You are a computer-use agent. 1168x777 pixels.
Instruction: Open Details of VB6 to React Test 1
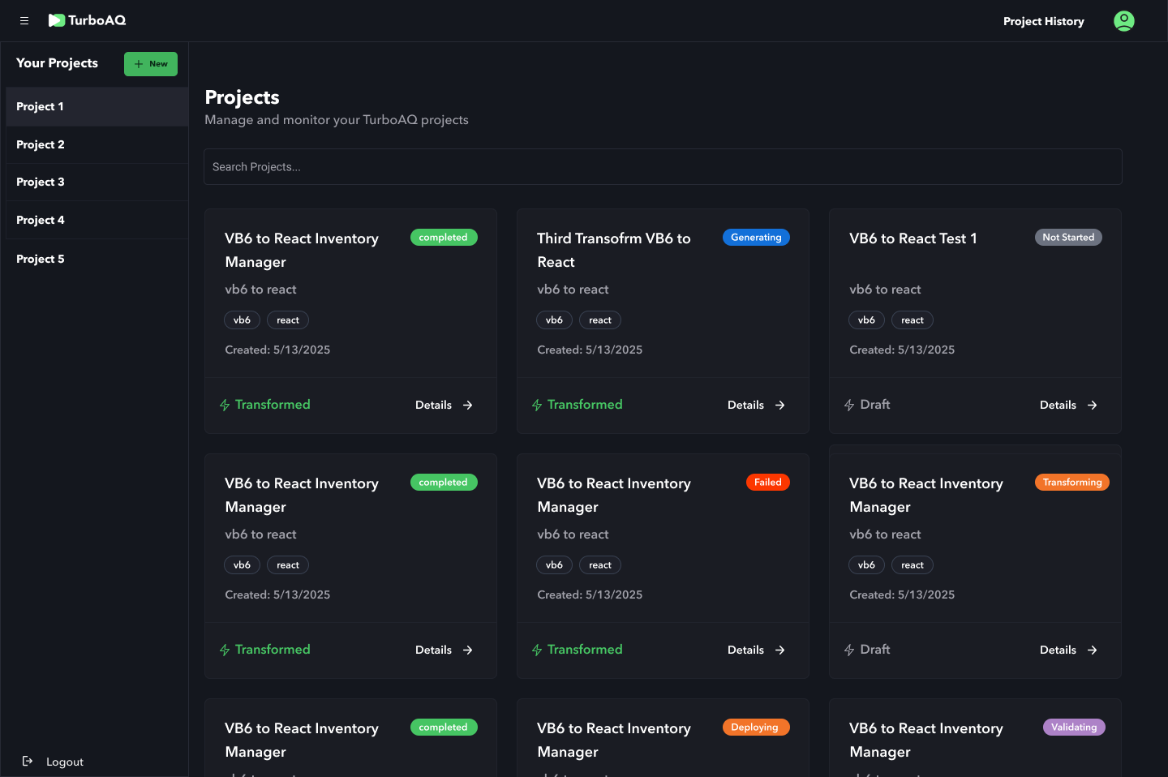[x=1068, y=405]
